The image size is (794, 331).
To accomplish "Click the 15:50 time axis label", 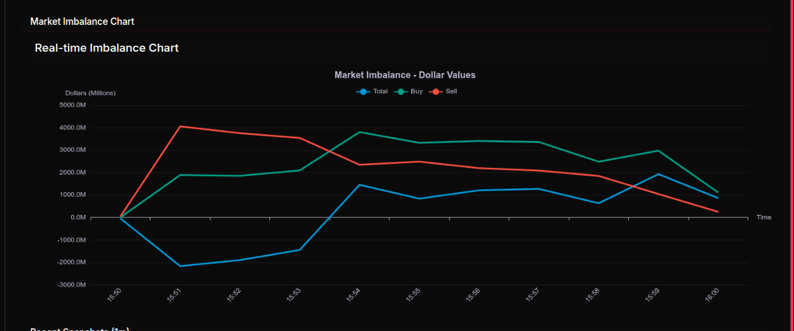I will [115, 295].
